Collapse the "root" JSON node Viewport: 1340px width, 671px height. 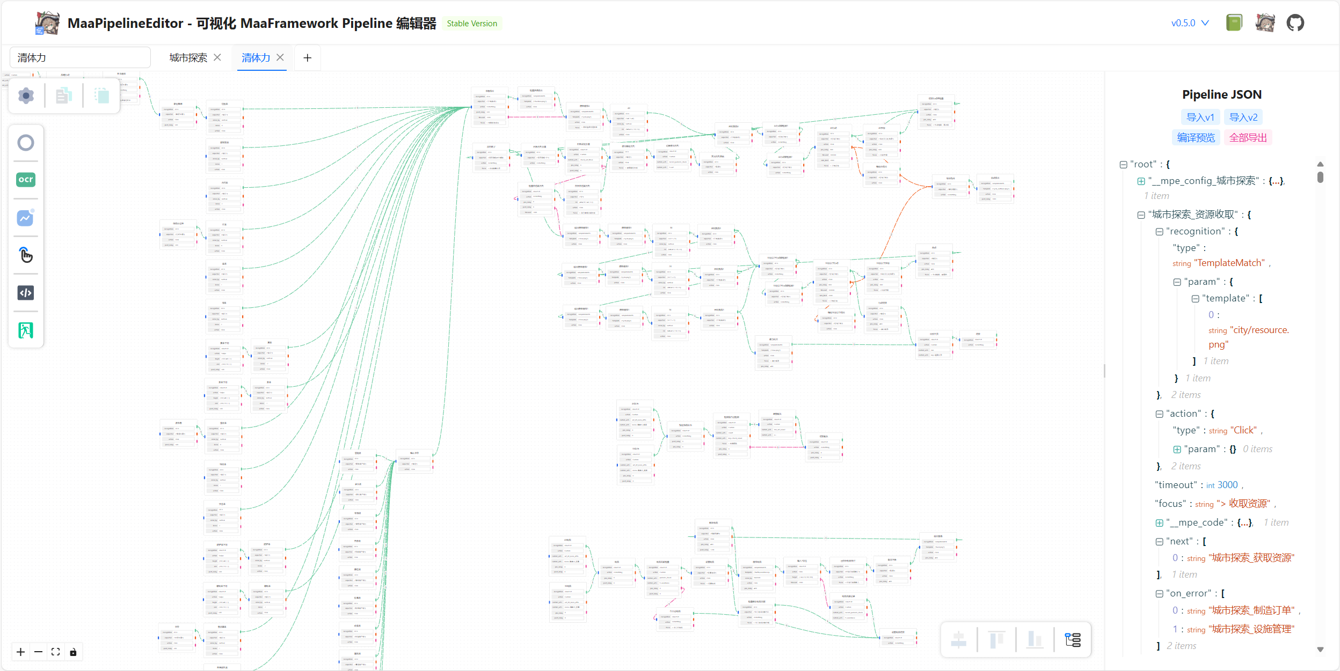(x=1123, y=165)
